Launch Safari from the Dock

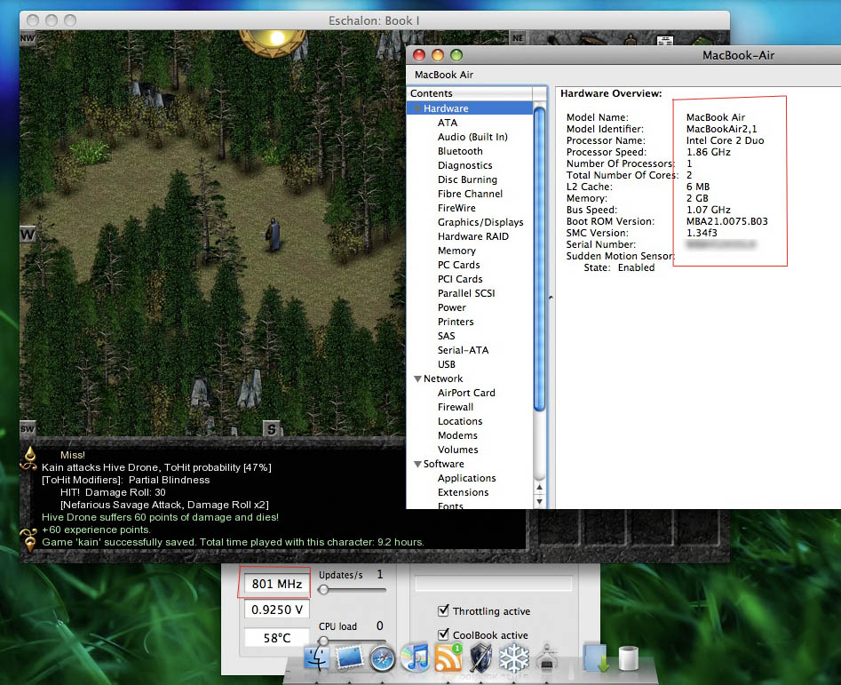click(x=383, y=658)
